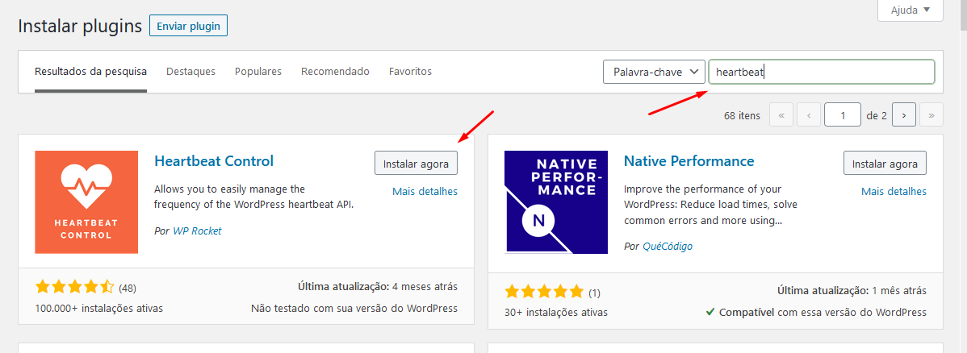The height and width of the screenshot is (353, 967).
Task: Click the Compatível check mark icon
Action: [x=710, y=312]
